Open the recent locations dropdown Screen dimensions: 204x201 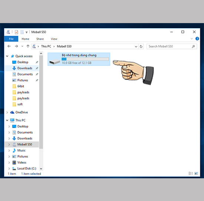tap(22, 46)
